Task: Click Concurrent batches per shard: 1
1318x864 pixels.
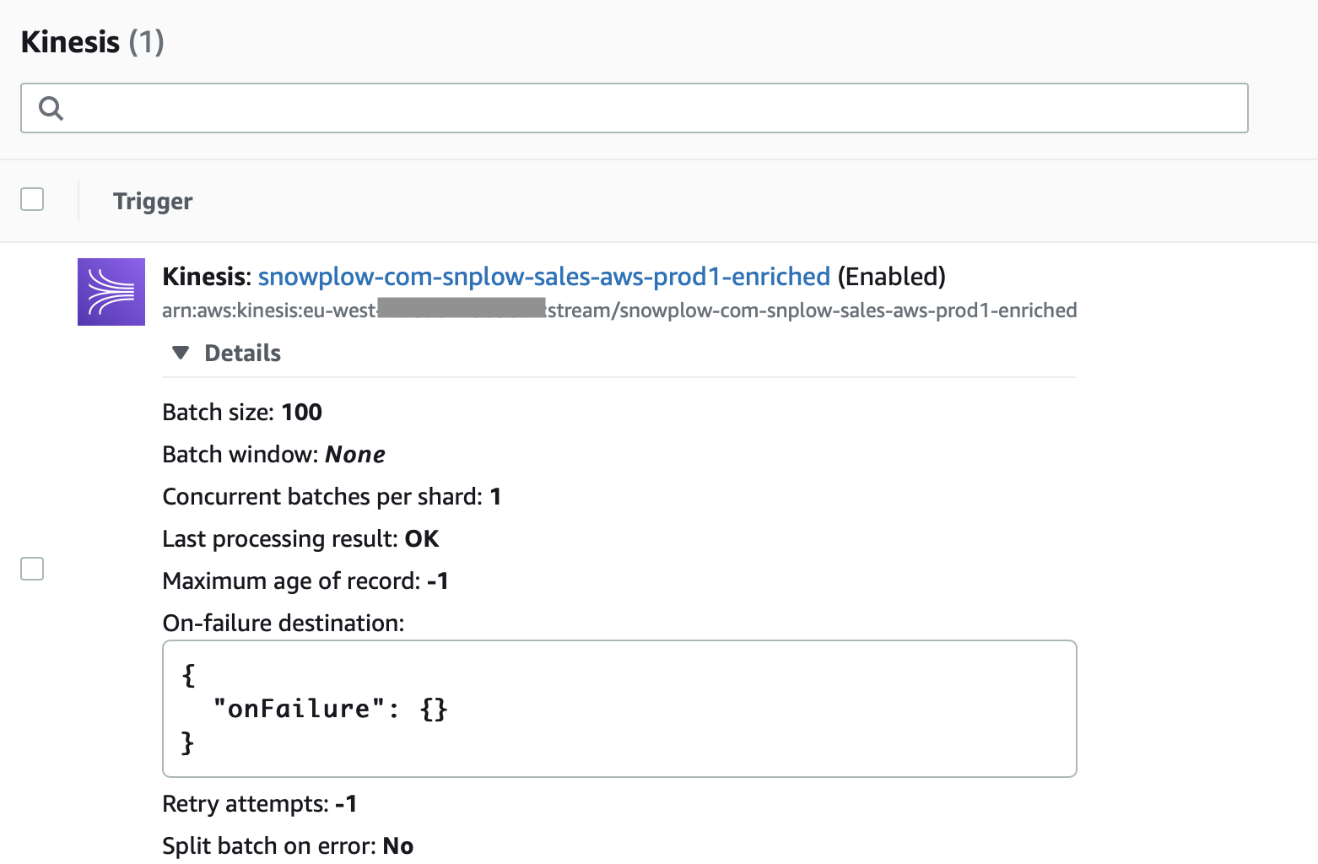Action: 332,496
